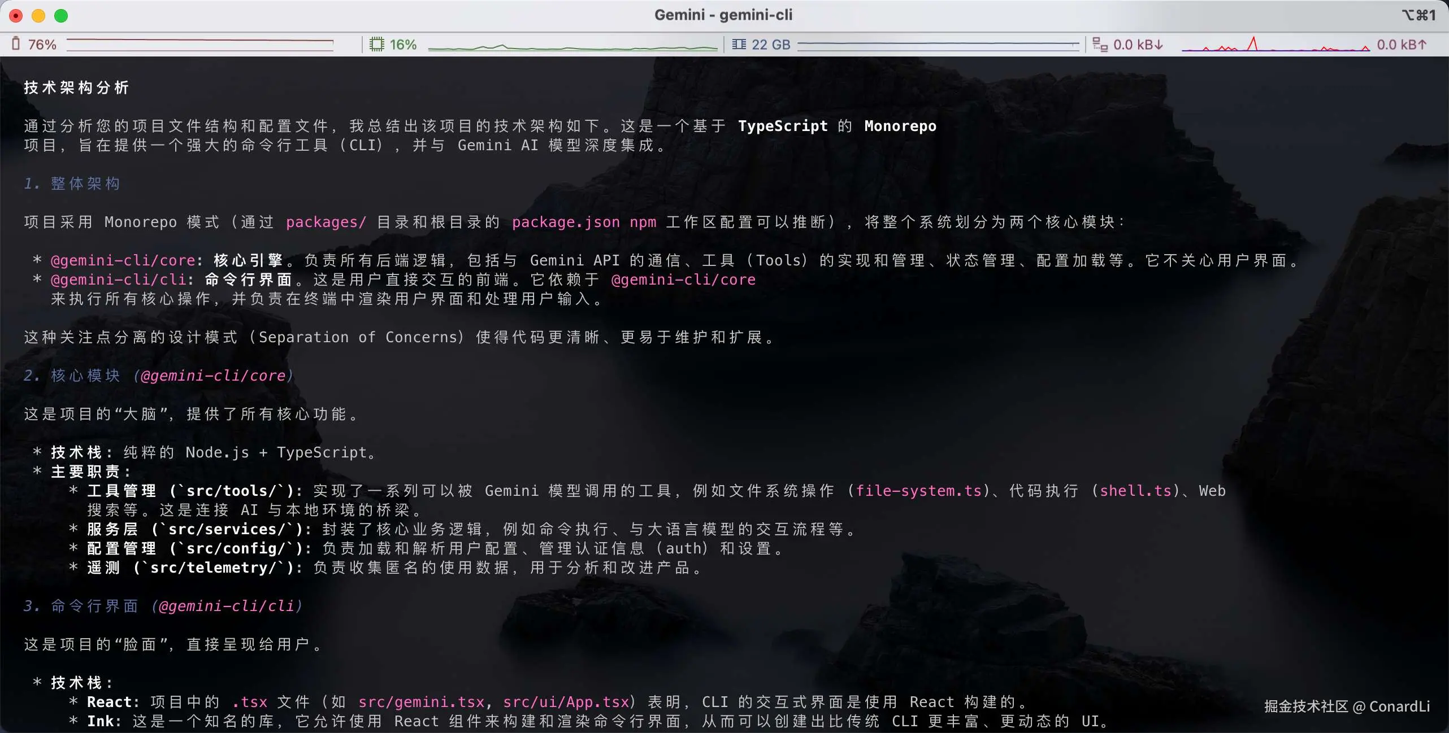Click the memory RAM icon
1449x733 pixels.
739,44
